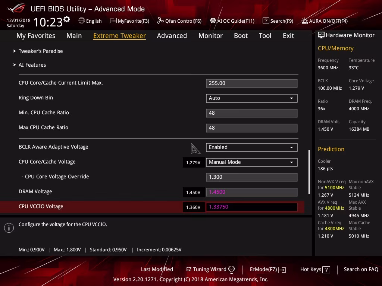Screen dimensions: 382x286
Task: Click the Prediction section heading
Action: [x=331, y=149]
